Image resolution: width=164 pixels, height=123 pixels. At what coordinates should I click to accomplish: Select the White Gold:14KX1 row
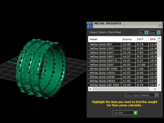click(x=123, y=81)
